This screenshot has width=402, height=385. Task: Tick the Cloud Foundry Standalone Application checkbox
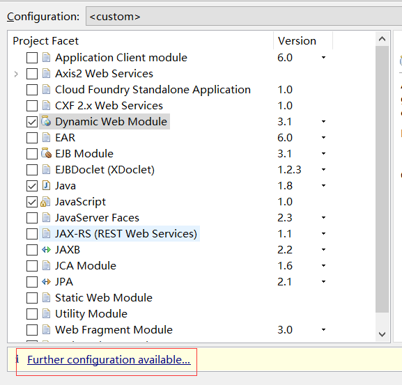coord(32,90)
